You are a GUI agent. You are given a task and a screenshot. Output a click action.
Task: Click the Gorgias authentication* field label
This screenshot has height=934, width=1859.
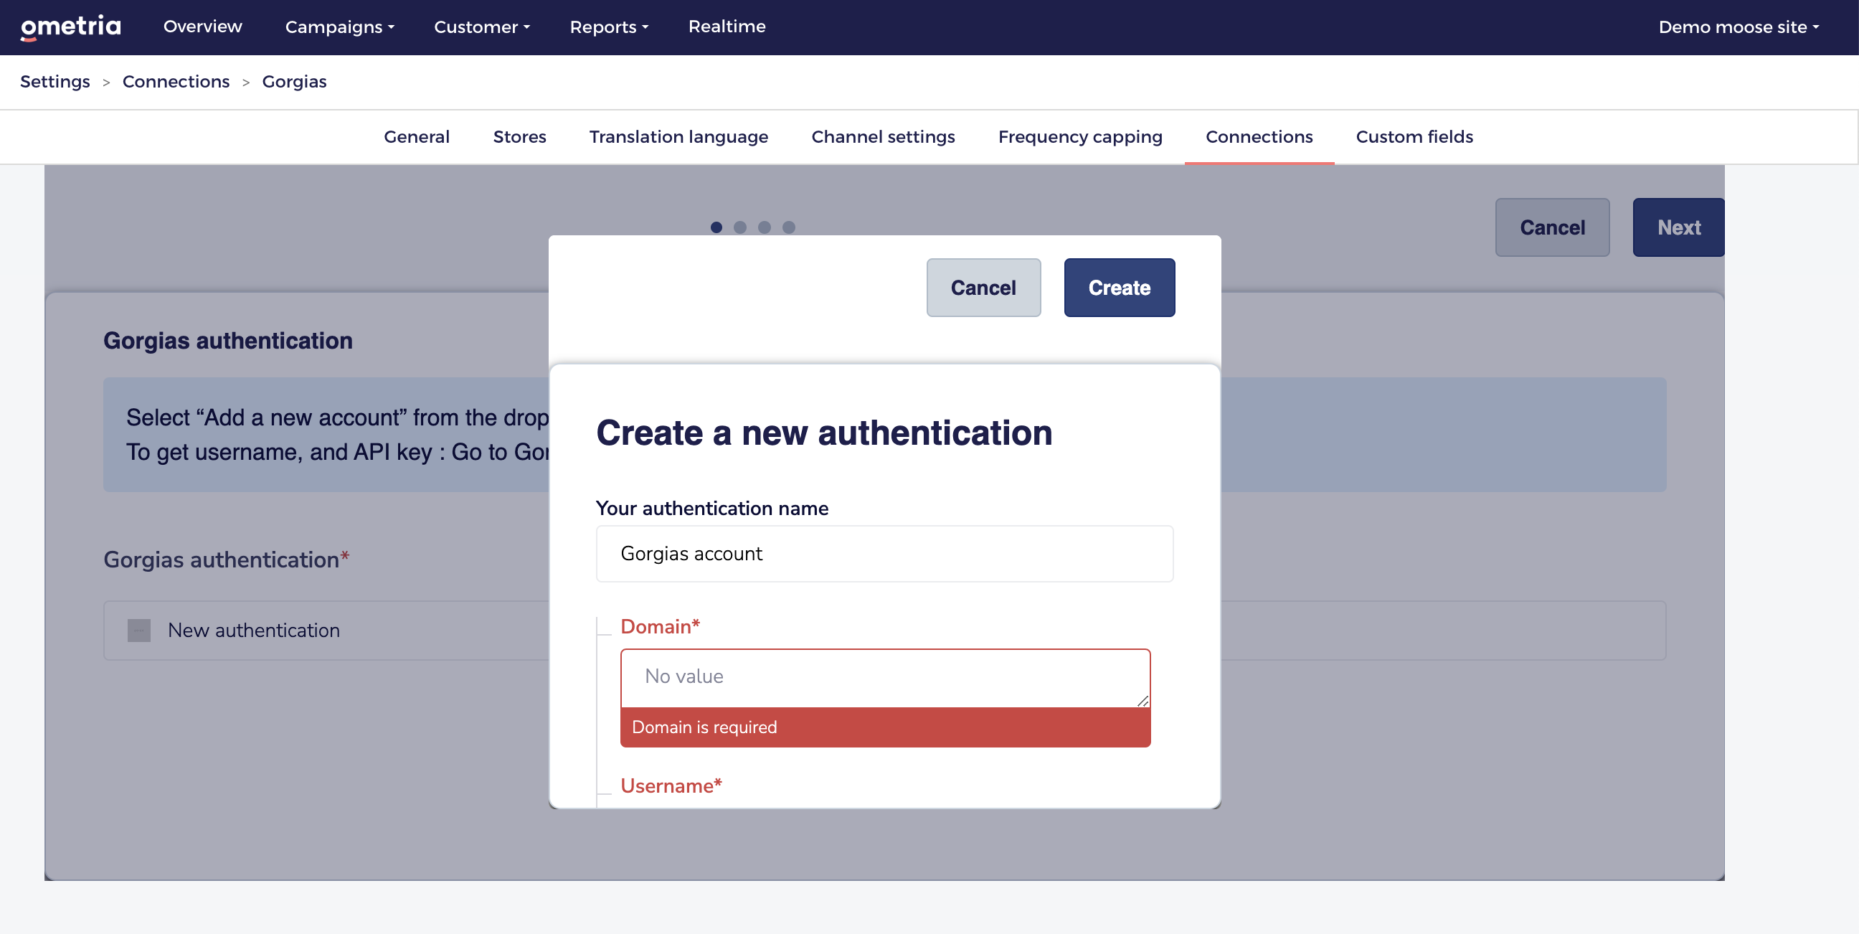[x=226, y=560]
